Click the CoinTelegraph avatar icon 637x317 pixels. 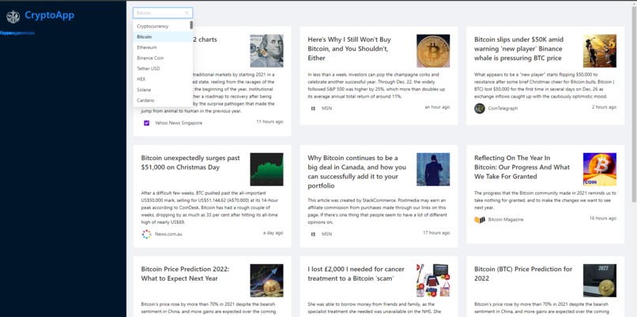coord(480,108)
